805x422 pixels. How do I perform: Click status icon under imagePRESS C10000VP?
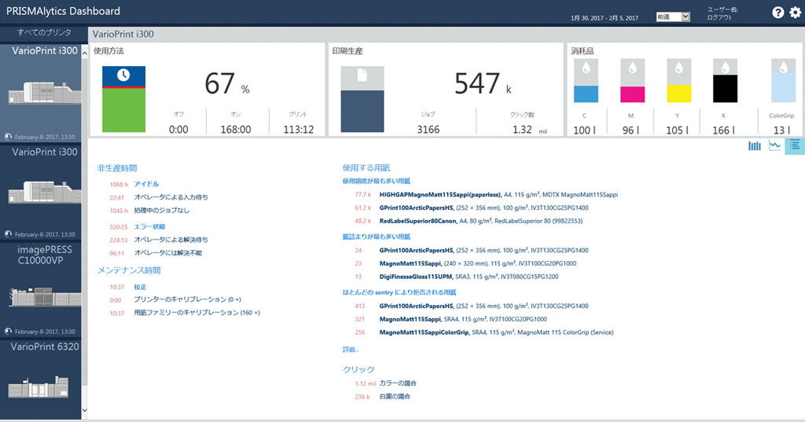click(x=8, y=332)
